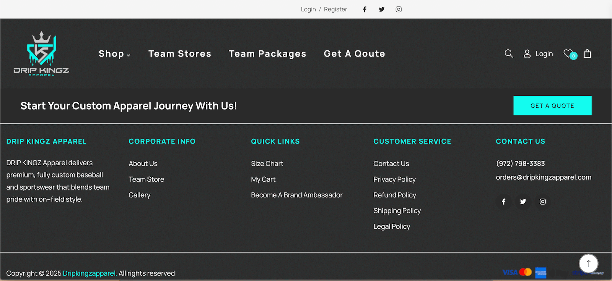Click the Drip Kingz logo
The height and width of the screenshot is (281, 612).
pyautogui.click(x=41, y=53)
